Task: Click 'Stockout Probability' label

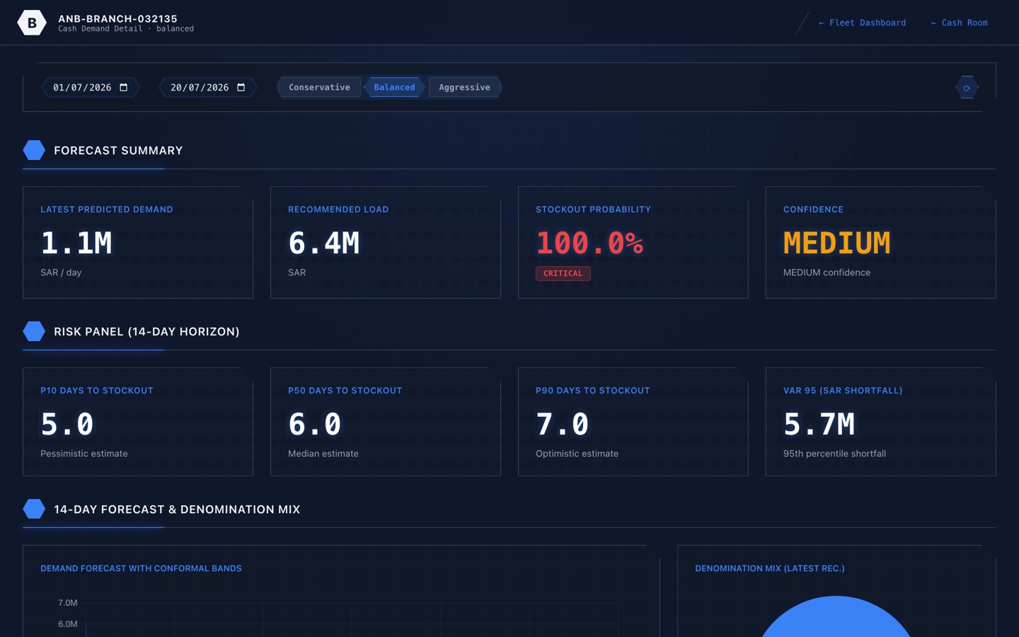Action: (593, 210)
